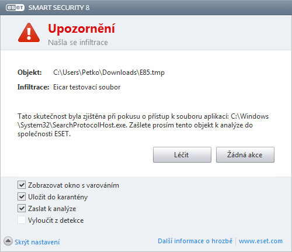The height and width of the screenshot is (252, 292).
Task: Enable the Vyloučit z detekce checkbox
Action: (x=22, y=220)
